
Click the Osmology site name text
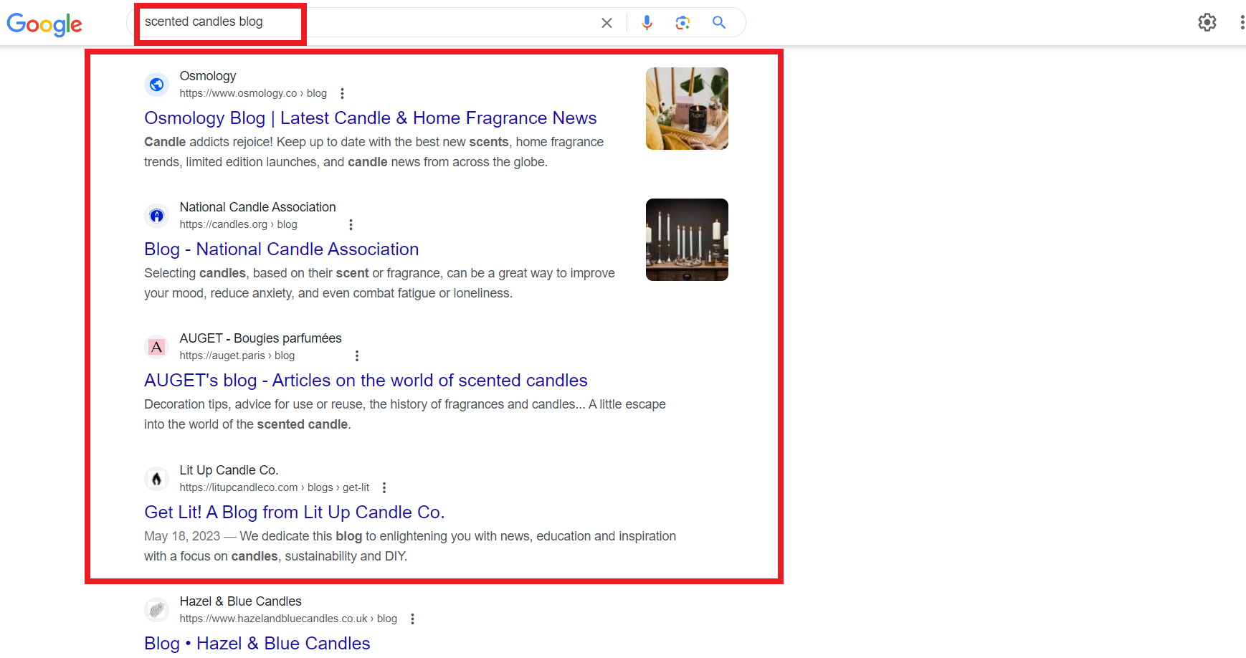point(208,76)
